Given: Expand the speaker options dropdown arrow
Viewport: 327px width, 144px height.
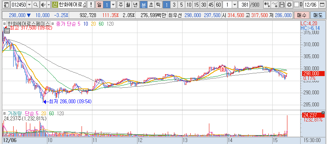Looking at the screenshot, I should click(49, 5).
